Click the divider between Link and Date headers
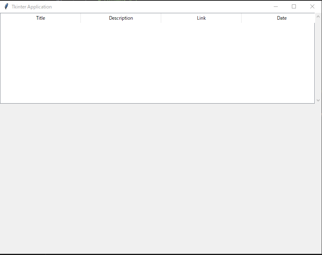 tap(241, 18)
